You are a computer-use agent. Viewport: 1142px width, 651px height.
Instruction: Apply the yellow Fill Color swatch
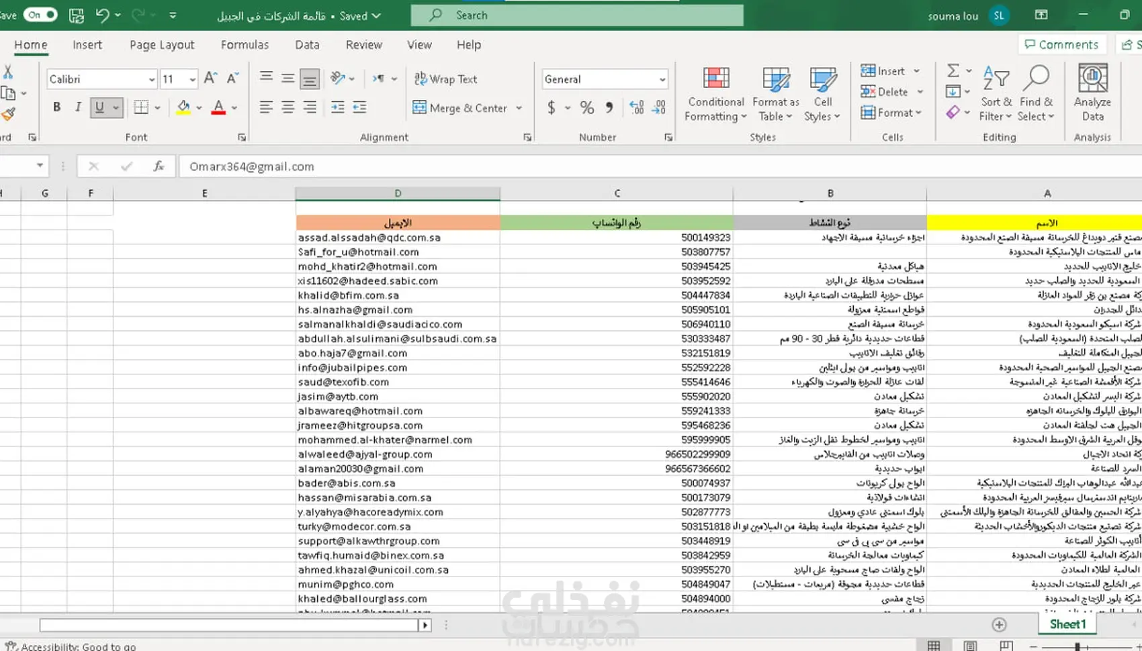tap(183, 107)
